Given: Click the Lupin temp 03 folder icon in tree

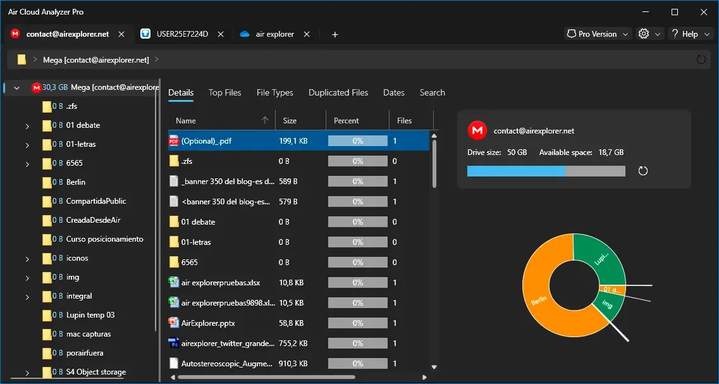Looking at the screenshot, I should 47,315.
